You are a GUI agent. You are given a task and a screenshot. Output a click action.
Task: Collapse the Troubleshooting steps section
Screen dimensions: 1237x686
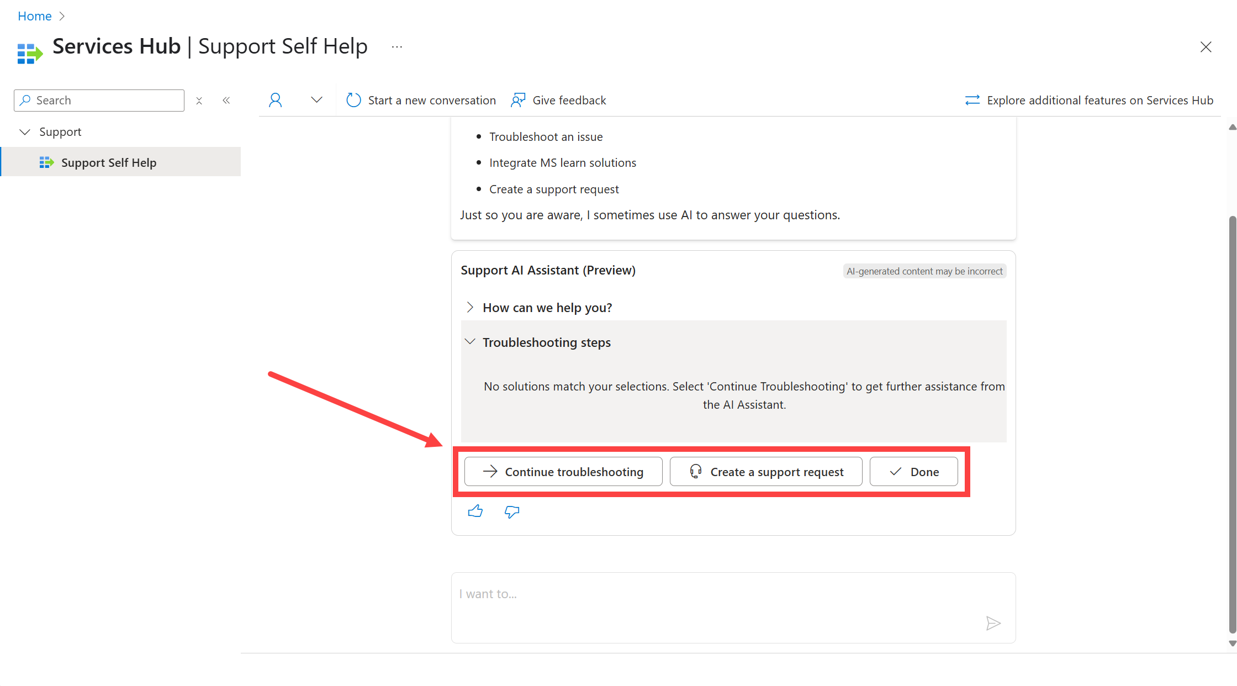coord(471,341)
